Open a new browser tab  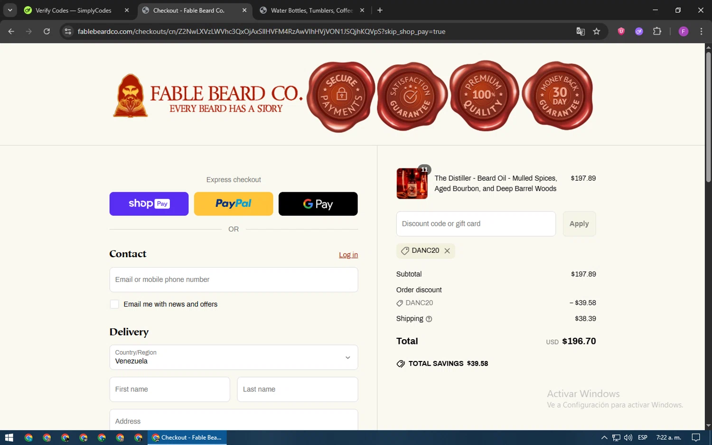[380, 10]
